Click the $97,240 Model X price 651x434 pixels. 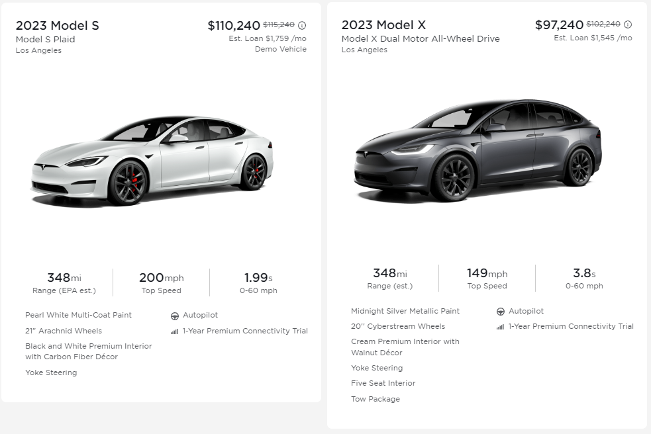coord(559,25)
